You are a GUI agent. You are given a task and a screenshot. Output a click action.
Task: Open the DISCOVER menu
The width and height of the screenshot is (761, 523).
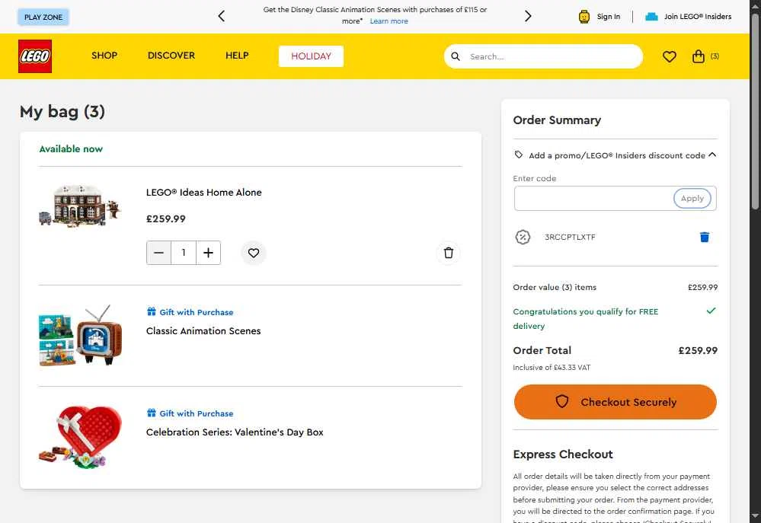[171, 56]
